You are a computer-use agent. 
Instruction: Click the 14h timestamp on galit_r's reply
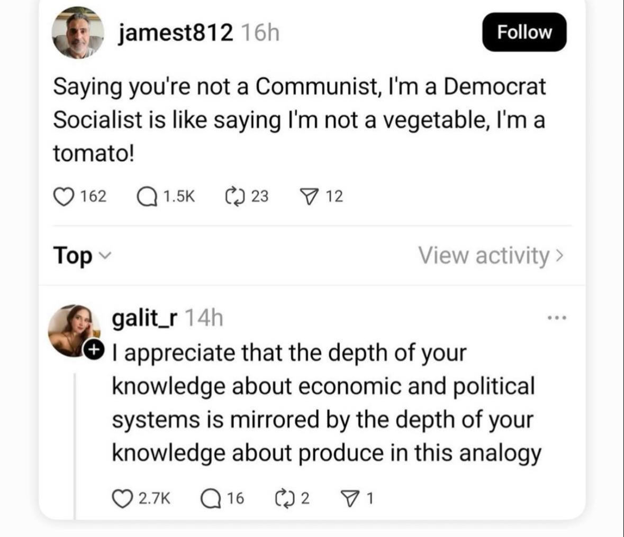click(205, 318)
